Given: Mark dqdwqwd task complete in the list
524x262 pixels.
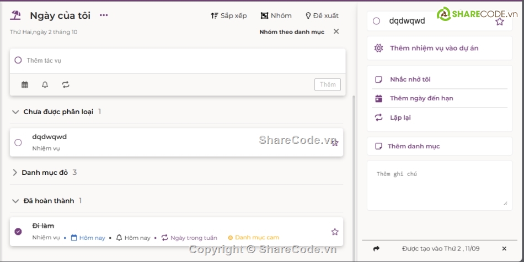Looking at the screenshot, I should (x=18, y=142).
